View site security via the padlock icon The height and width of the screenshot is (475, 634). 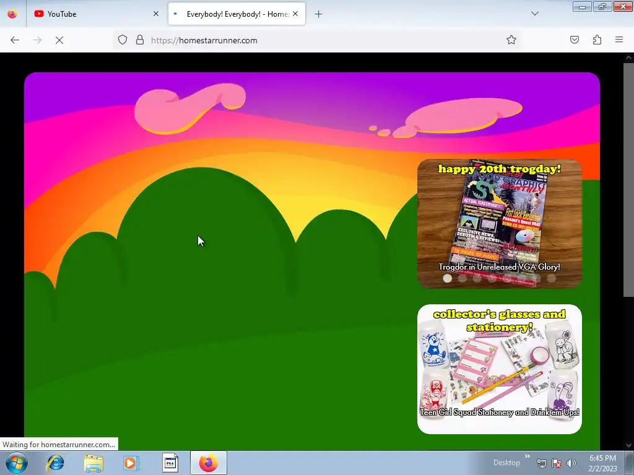pos(140,40)
